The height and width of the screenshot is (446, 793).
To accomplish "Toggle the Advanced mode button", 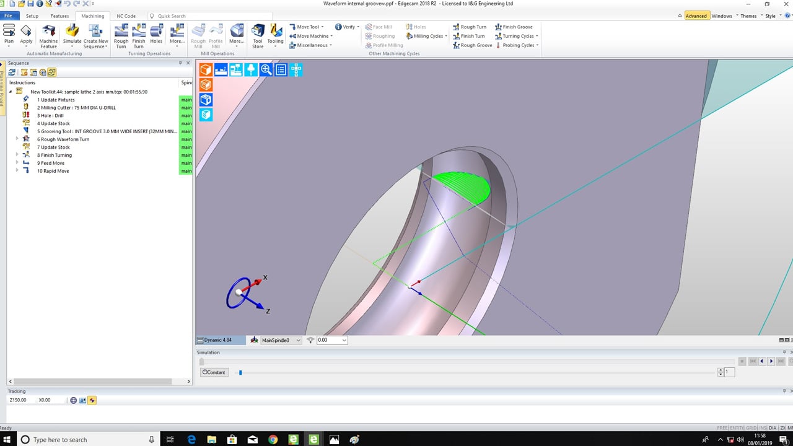I will tap(696, 15).
